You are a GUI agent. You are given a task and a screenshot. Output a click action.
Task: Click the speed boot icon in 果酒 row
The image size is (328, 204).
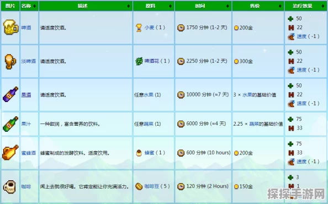[291, 104]
